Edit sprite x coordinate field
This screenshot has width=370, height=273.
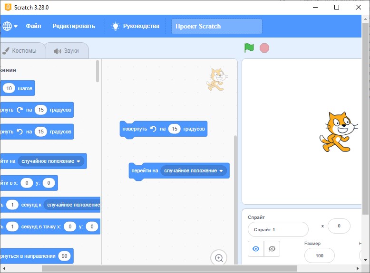coord(339,226)
